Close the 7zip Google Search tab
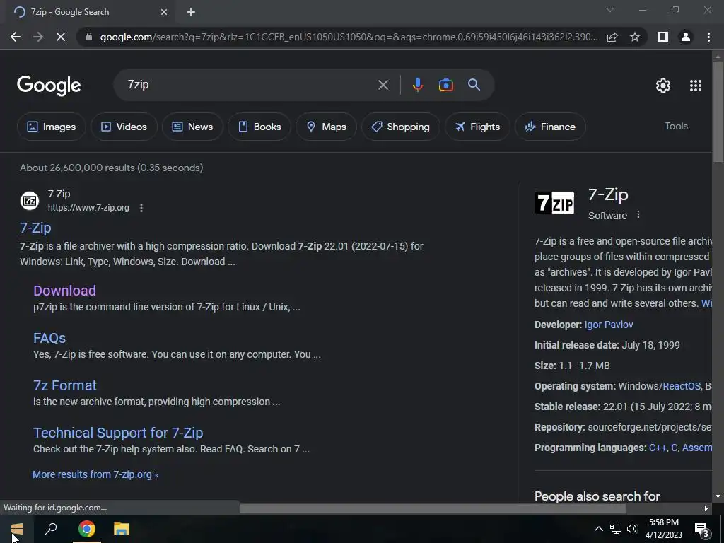The image size is (724, 543). point(163,13)
